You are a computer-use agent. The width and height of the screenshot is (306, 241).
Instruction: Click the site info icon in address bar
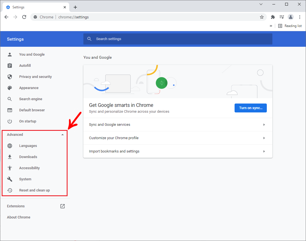pyautogui.click(x=35, y=17)
